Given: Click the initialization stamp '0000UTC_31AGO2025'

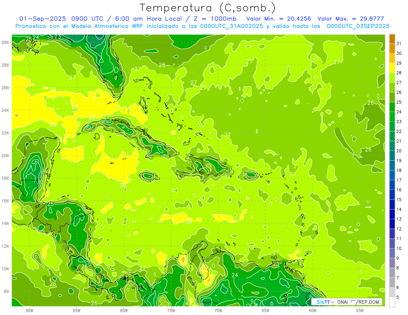Looking at the screenshot, I should point(232,26).
